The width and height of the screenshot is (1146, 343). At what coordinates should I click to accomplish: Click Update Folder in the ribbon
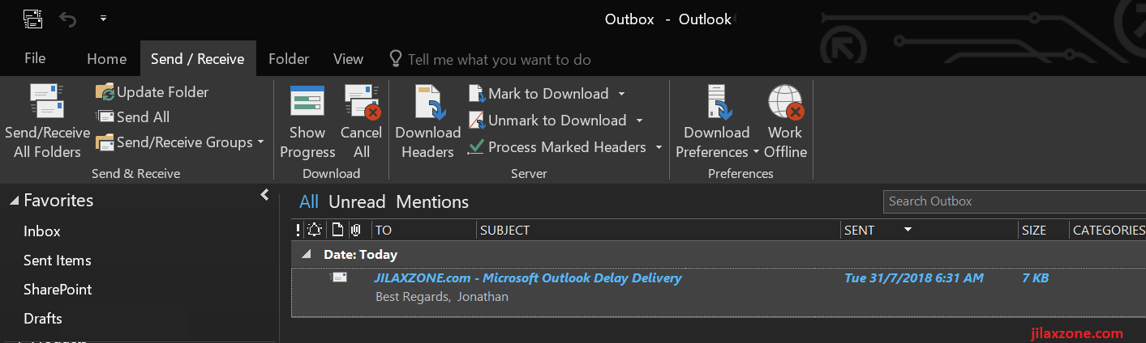click(152, 92)
